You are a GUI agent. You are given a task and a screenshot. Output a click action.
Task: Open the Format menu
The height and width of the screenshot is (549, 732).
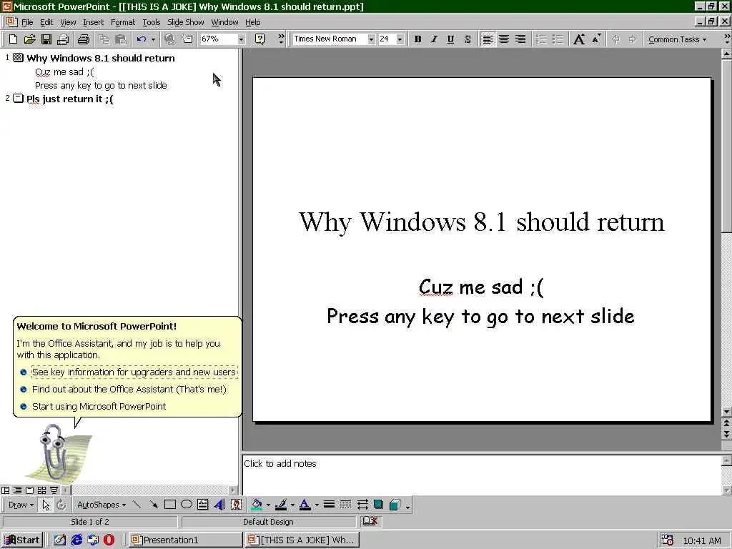coord(123,22)
